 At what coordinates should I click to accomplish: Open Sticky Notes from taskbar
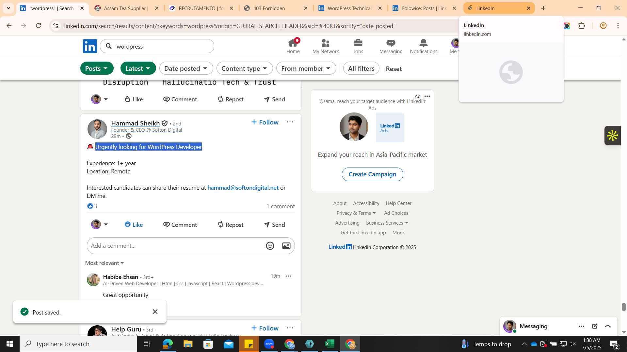tap(249, 344)
